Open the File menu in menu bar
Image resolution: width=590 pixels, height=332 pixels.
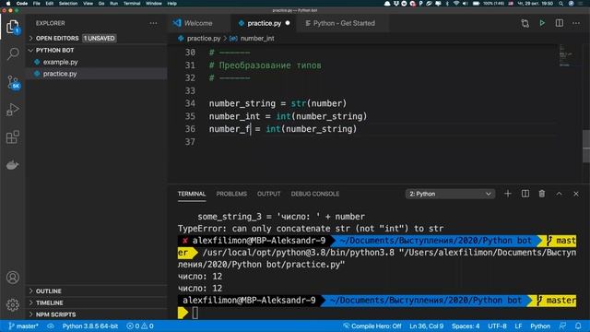click(37, 4)
